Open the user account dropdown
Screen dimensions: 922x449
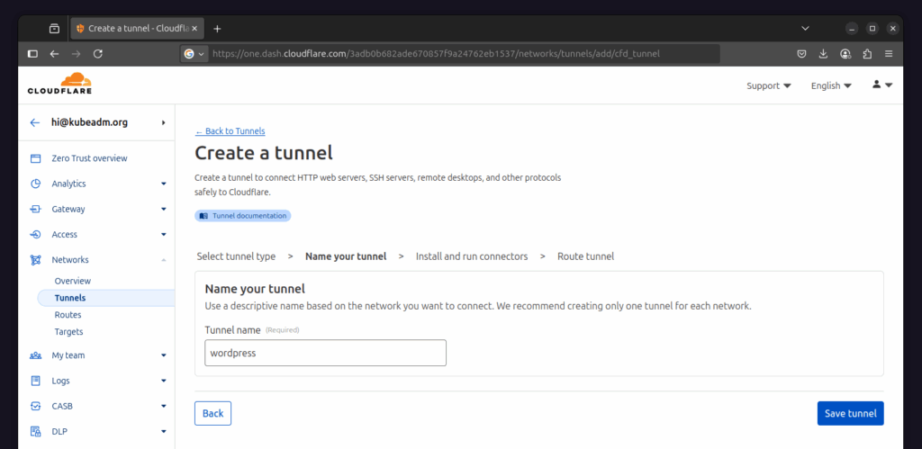(882, 85)
